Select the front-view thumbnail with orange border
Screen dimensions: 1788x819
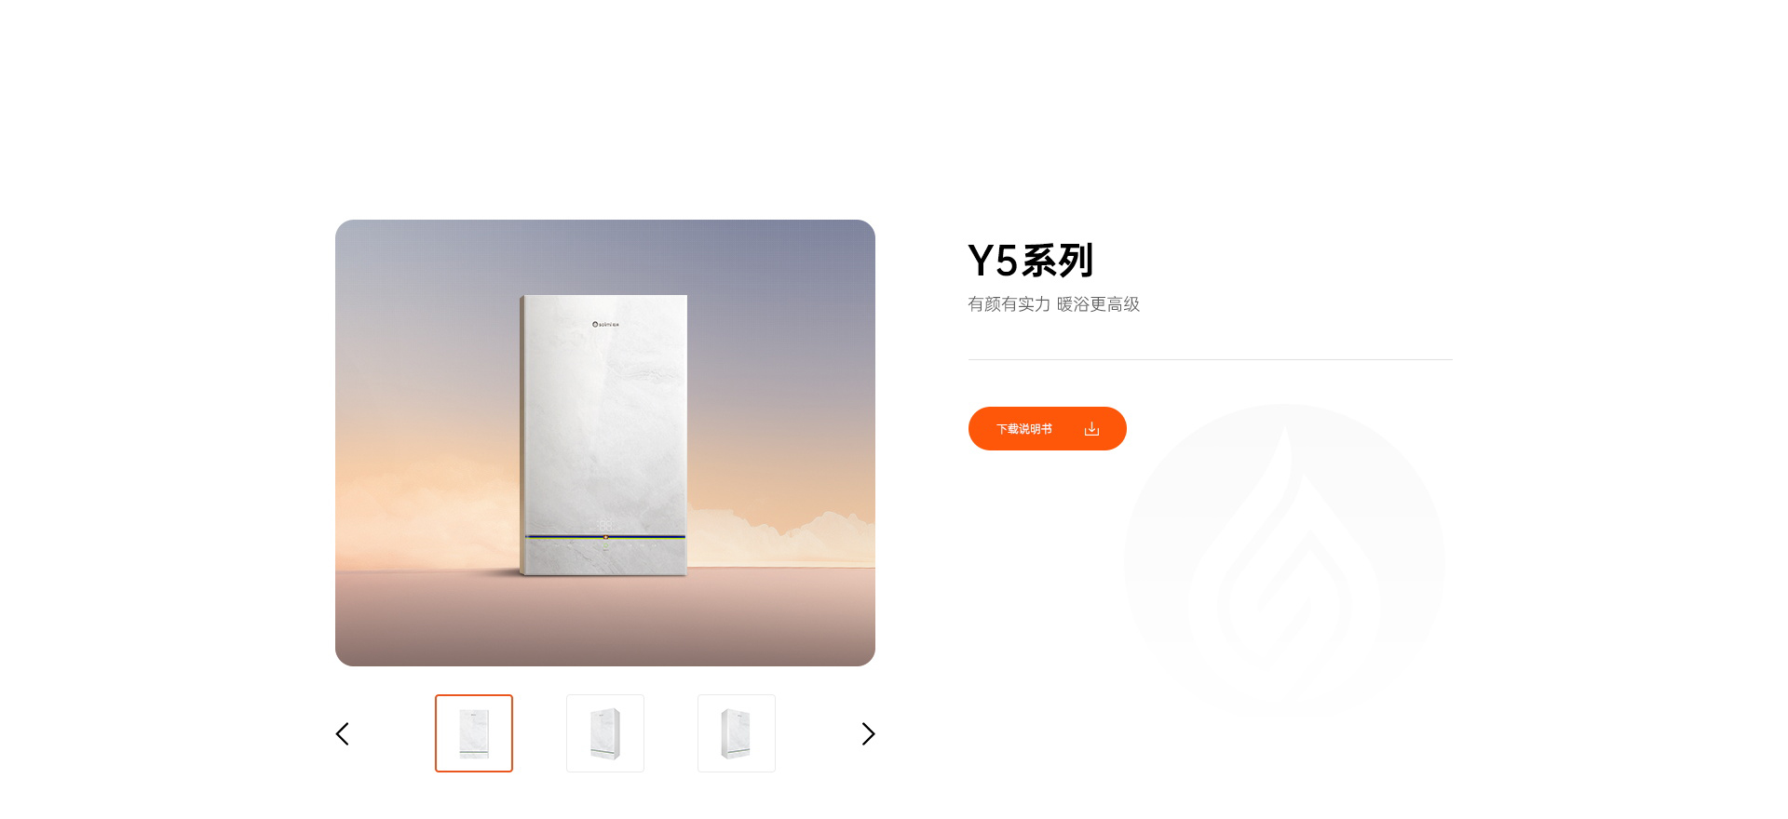click(x=474, y=733)
